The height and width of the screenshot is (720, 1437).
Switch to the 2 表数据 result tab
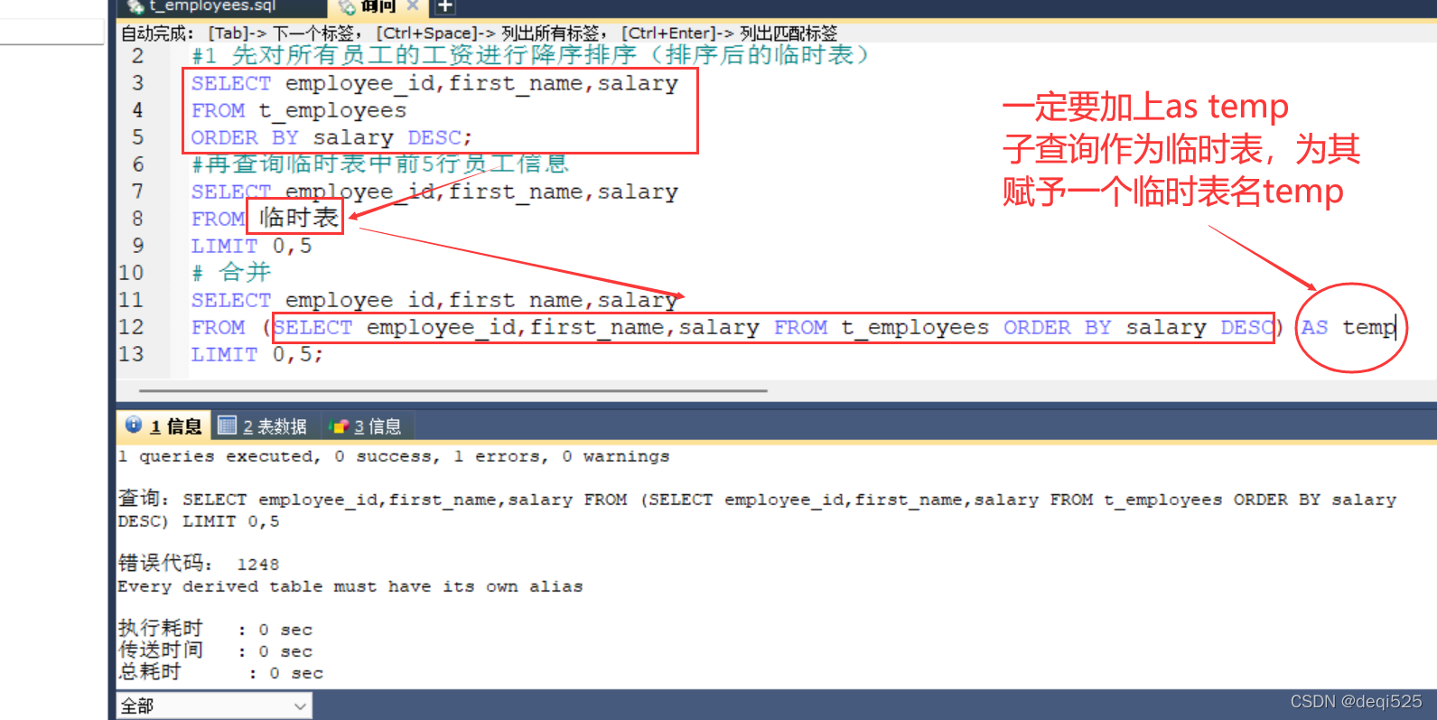[x=263, y=425]
